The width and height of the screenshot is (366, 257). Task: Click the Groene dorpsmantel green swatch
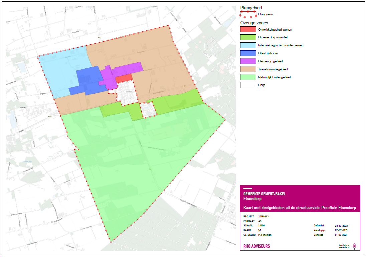point(248,37)
